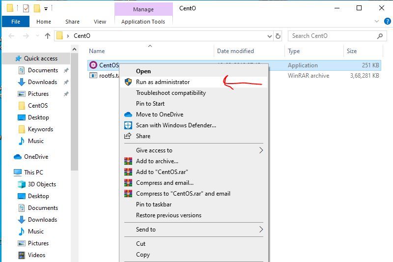Screen dimensions: 393x262
Task: Sort files by Date modified column
Action: 235,51
